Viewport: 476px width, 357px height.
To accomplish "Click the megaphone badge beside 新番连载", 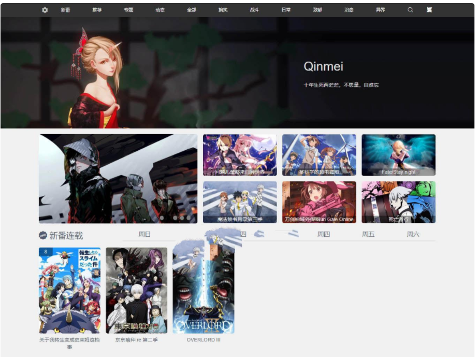I will (42, 235).
